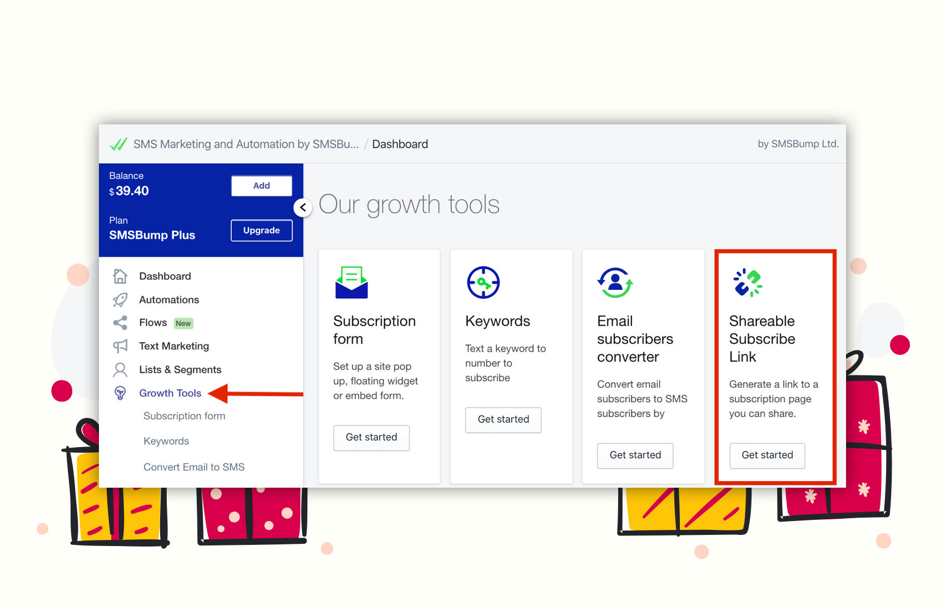The width and height of the screenshot is (945, 611).
Task: Click the Automations rocket icon
Action: tap(120, 300)
